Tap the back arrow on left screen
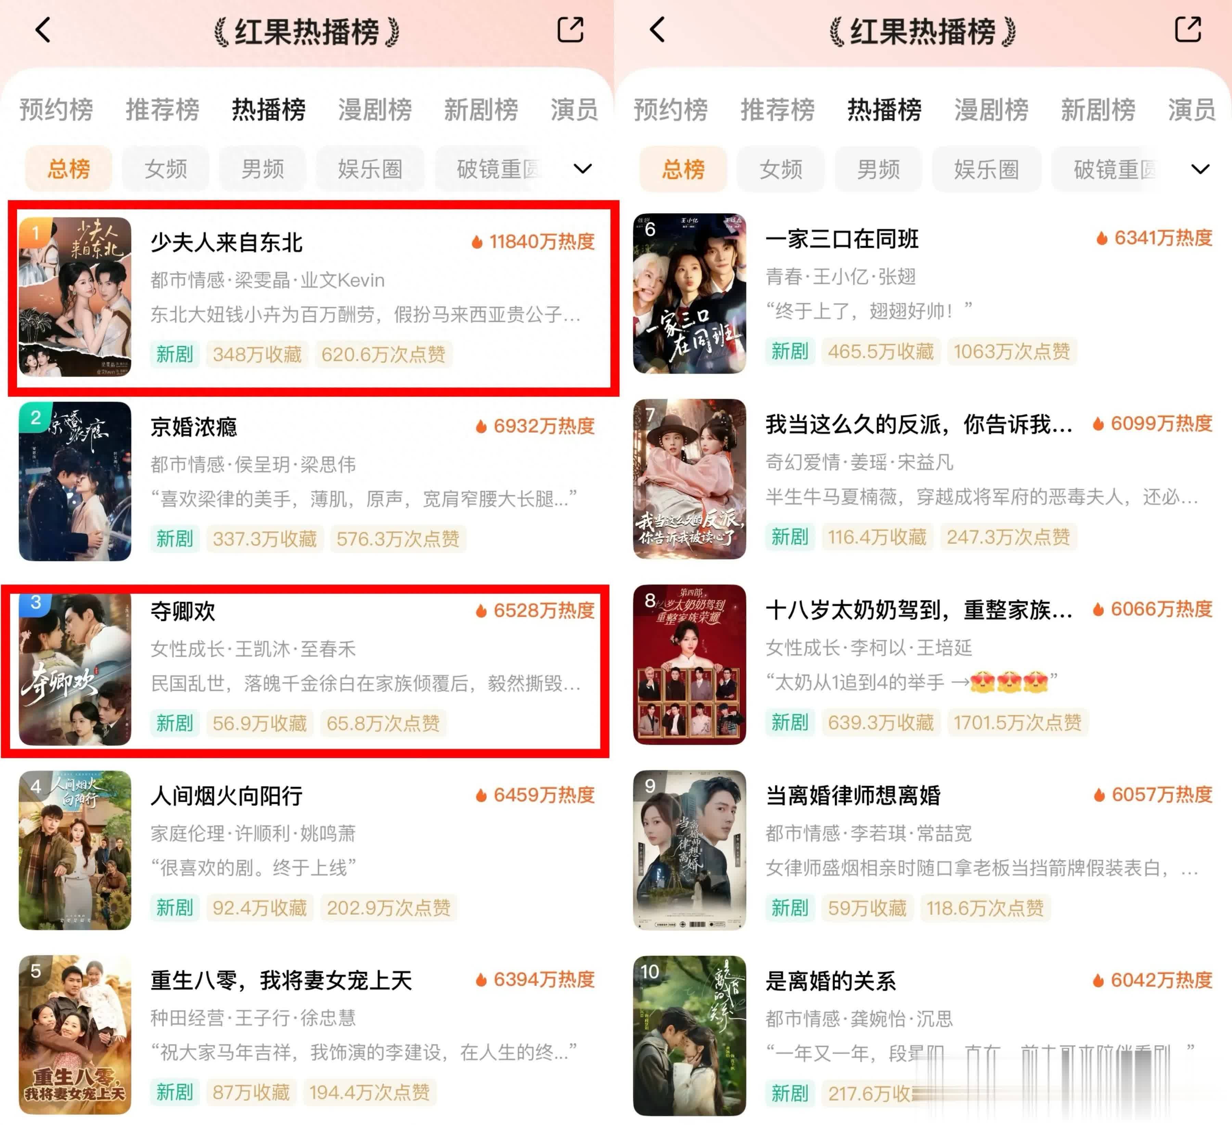This screenshot has width=1232, height=1125. point(43,29)
